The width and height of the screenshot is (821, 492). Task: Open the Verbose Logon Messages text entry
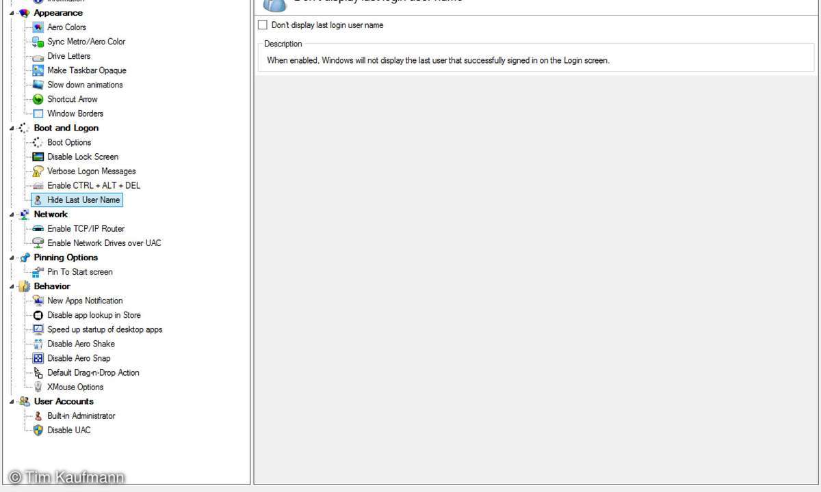[92, 171]
